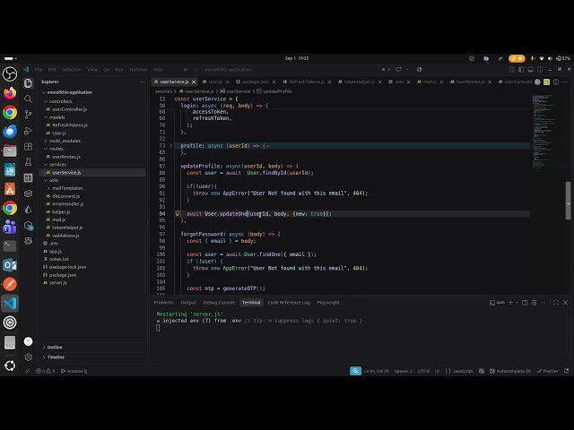Toggle primary side bar layout button
Viewport: 574px width, 430px height.
coord(521,70)
